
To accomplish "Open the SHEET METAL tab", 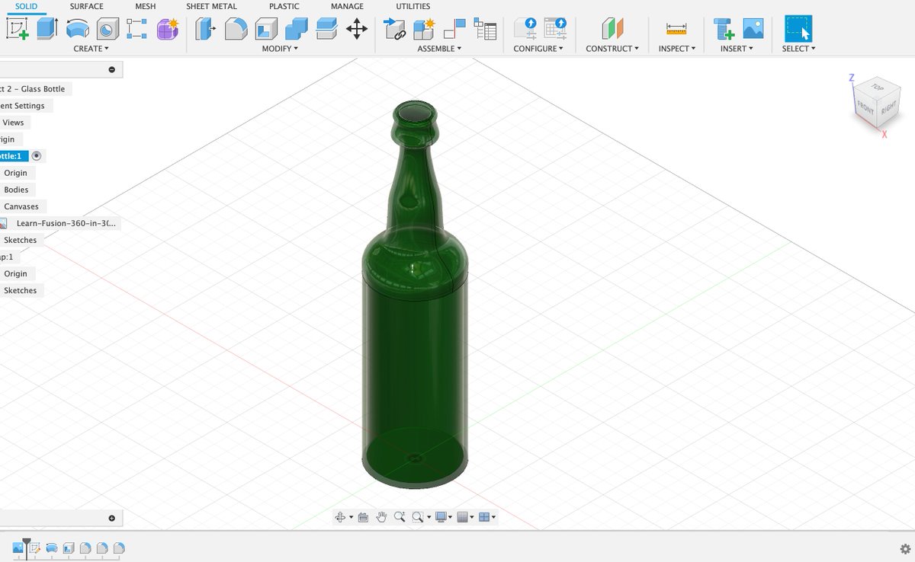I will [x=211, y=6].
